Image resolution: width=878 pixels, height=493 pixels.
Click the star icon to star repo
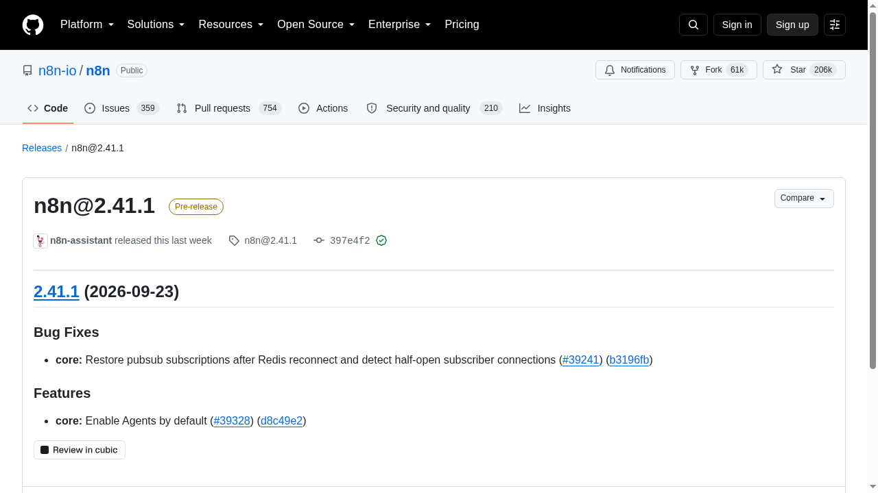pos(777,69)
